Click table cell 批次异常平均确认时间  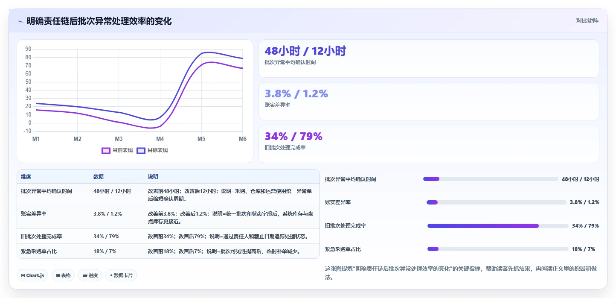click(46, 191)
